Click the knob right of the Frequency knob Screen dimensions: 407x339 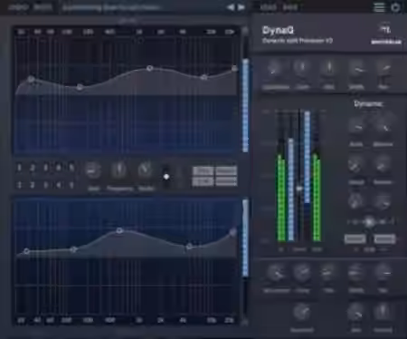146,170
